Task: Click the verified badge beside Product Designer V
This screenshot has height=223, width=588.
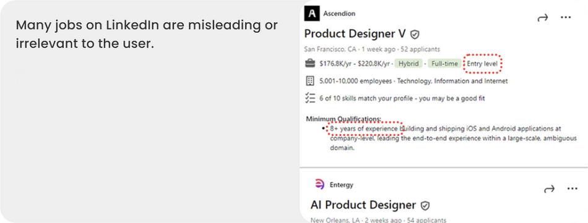Action: pos(414,35)
